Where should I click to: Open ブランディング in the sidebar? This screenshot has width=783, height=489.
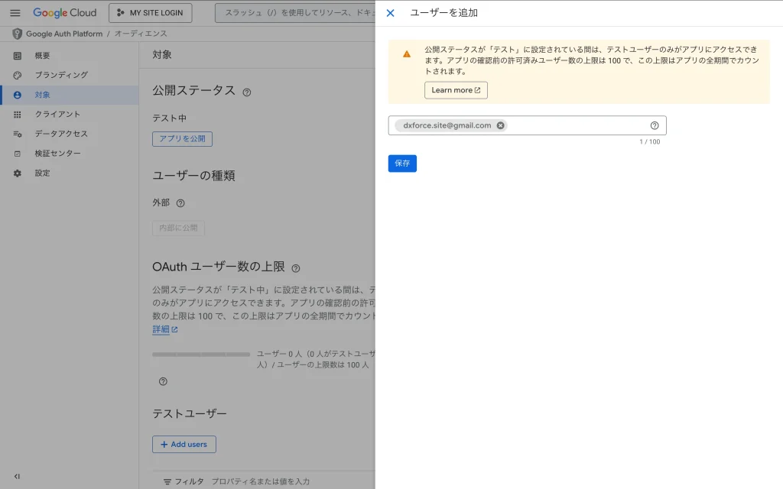pyautogui.click(x=61, y=75)
